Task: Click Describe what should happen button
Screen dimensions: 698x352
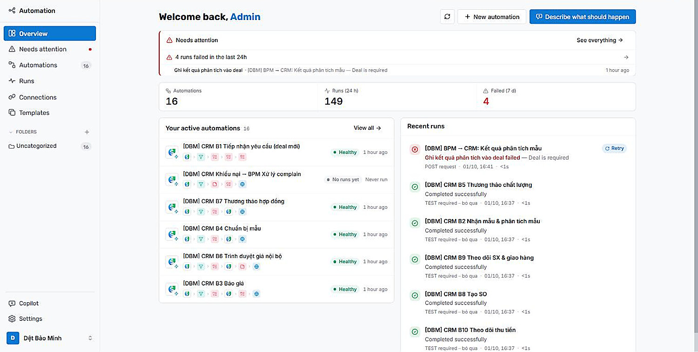Action: tap(583, 17)
